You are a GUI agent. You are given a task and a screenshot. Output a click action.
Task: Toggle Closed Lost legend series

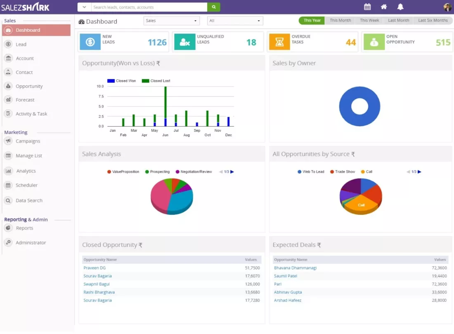[x=156, y=81]
